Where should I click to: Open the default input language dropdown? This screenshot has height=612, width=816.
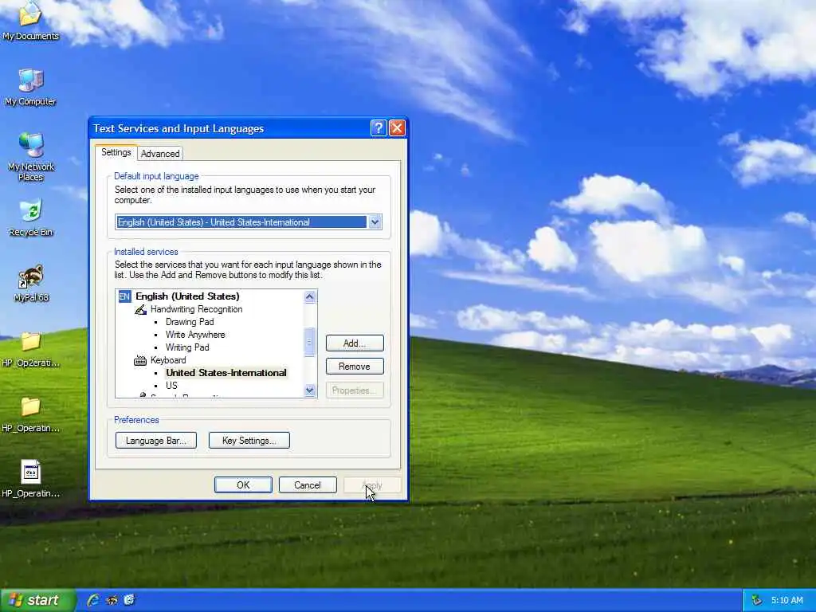[375, 222]
